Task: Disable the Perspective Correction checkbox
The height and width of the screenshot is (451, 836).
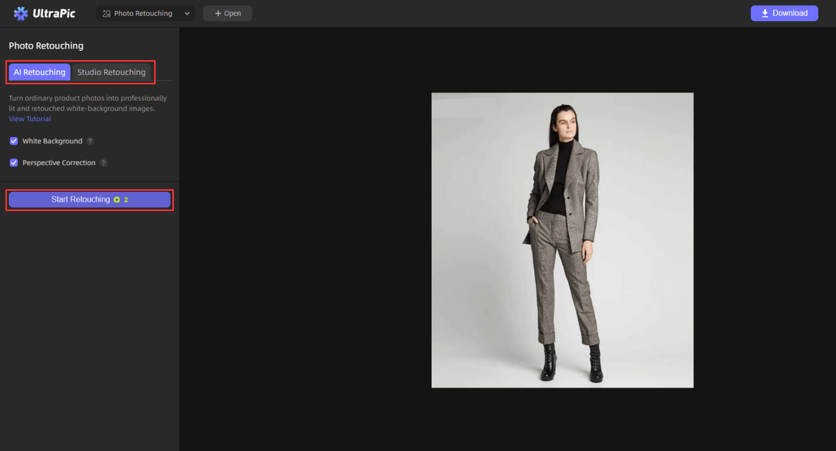Action: 14,163
